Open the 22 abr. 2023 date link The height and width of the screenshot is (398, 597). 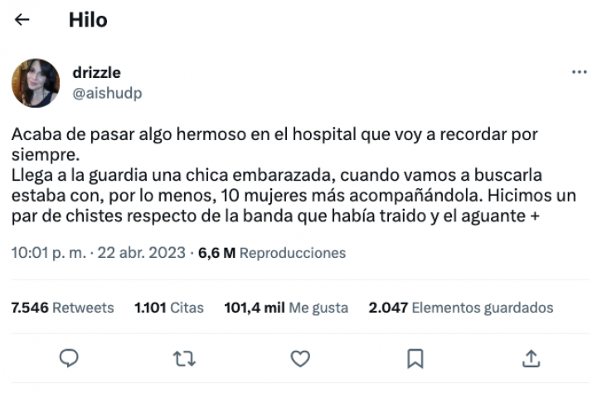tap(141, 253)
